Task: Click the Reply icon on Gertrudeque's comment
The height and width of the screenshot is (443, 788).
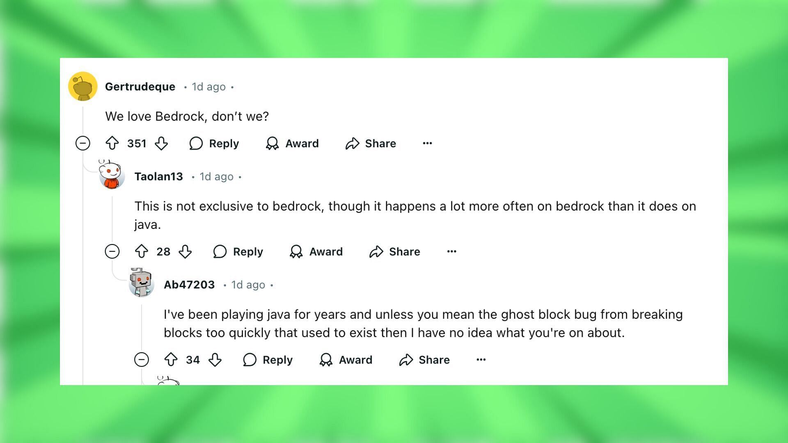Action: [197, 143]
